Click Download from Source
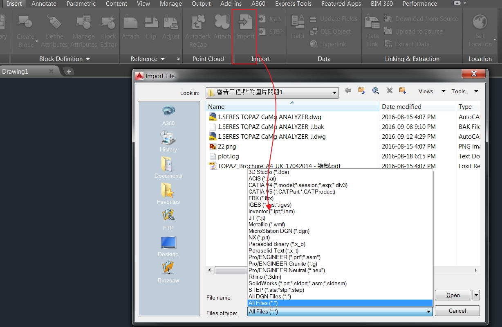Viewport: 502px width, 327px height. [x=421, y=19]
